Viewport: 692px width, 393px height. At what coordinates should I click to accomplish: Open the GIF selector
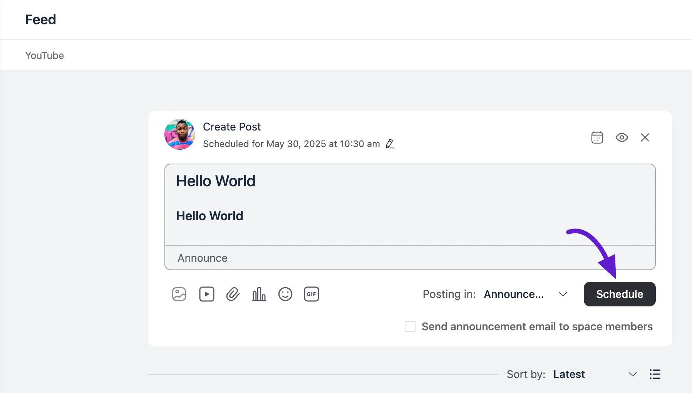312,294
